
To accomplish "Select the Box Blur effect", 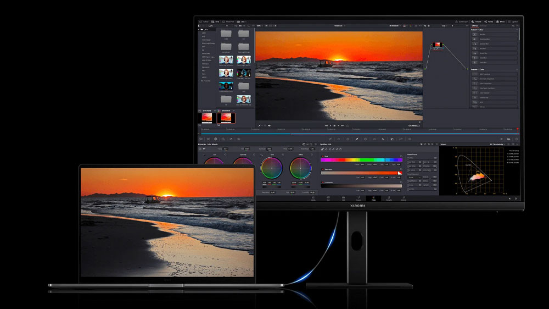I will pyautogui.click(x=494, y=35).
